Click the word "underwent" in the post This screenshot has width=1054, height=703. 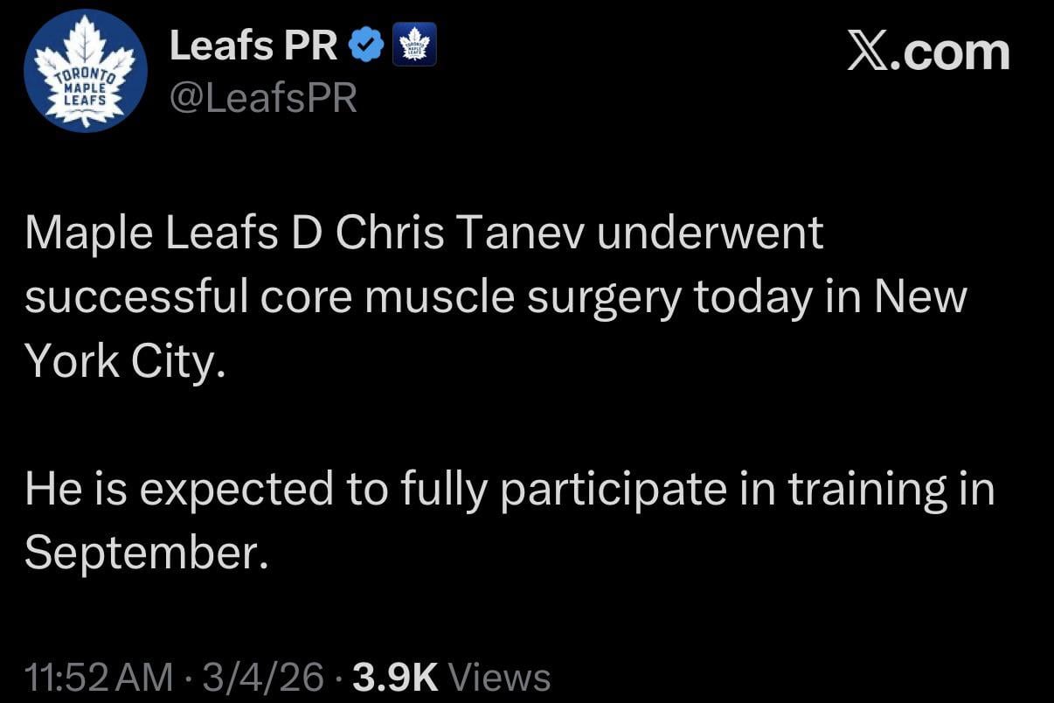(711, 233)
